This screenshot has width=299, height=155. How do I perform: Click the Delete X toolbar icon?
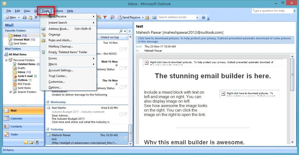pyautogui.click(x=36, y=17)
